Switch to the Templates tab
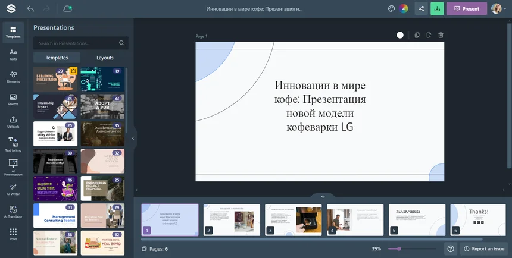Screen dimensions: 512x258 57,58
